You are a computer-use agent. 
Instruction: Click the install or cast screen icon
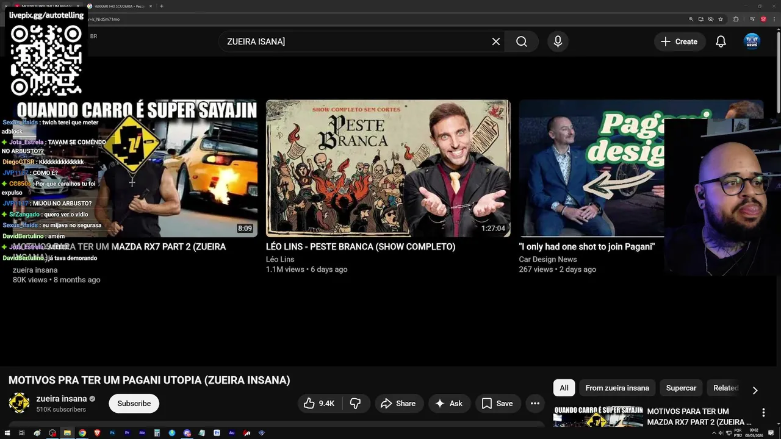pyautogui.click(x=701, y=19)
